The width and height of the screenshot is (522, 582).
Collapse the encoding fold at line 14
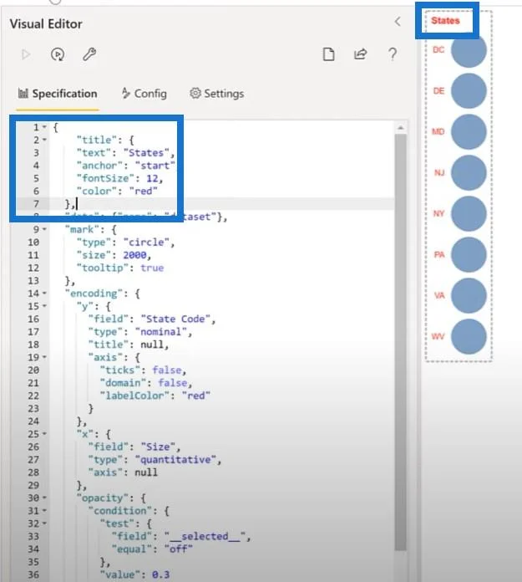click(44, 294)
